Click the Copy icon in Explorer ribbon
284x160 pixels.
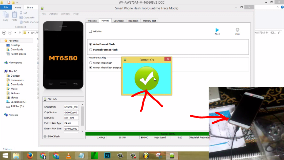click(5, 15)
